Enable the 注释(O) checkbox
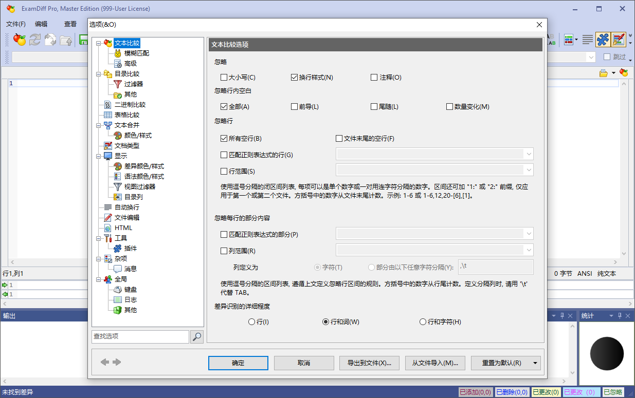This screenshot has height=398, width=635. pyautogui.click(x=374, y=78)
